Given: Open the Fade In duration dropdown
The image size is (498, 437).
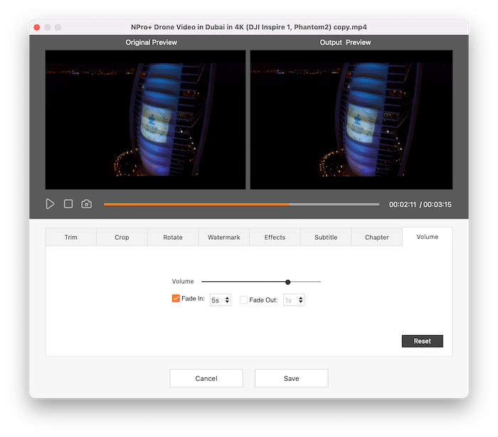Looking at the screenshot, I should (x=221, y=300).
